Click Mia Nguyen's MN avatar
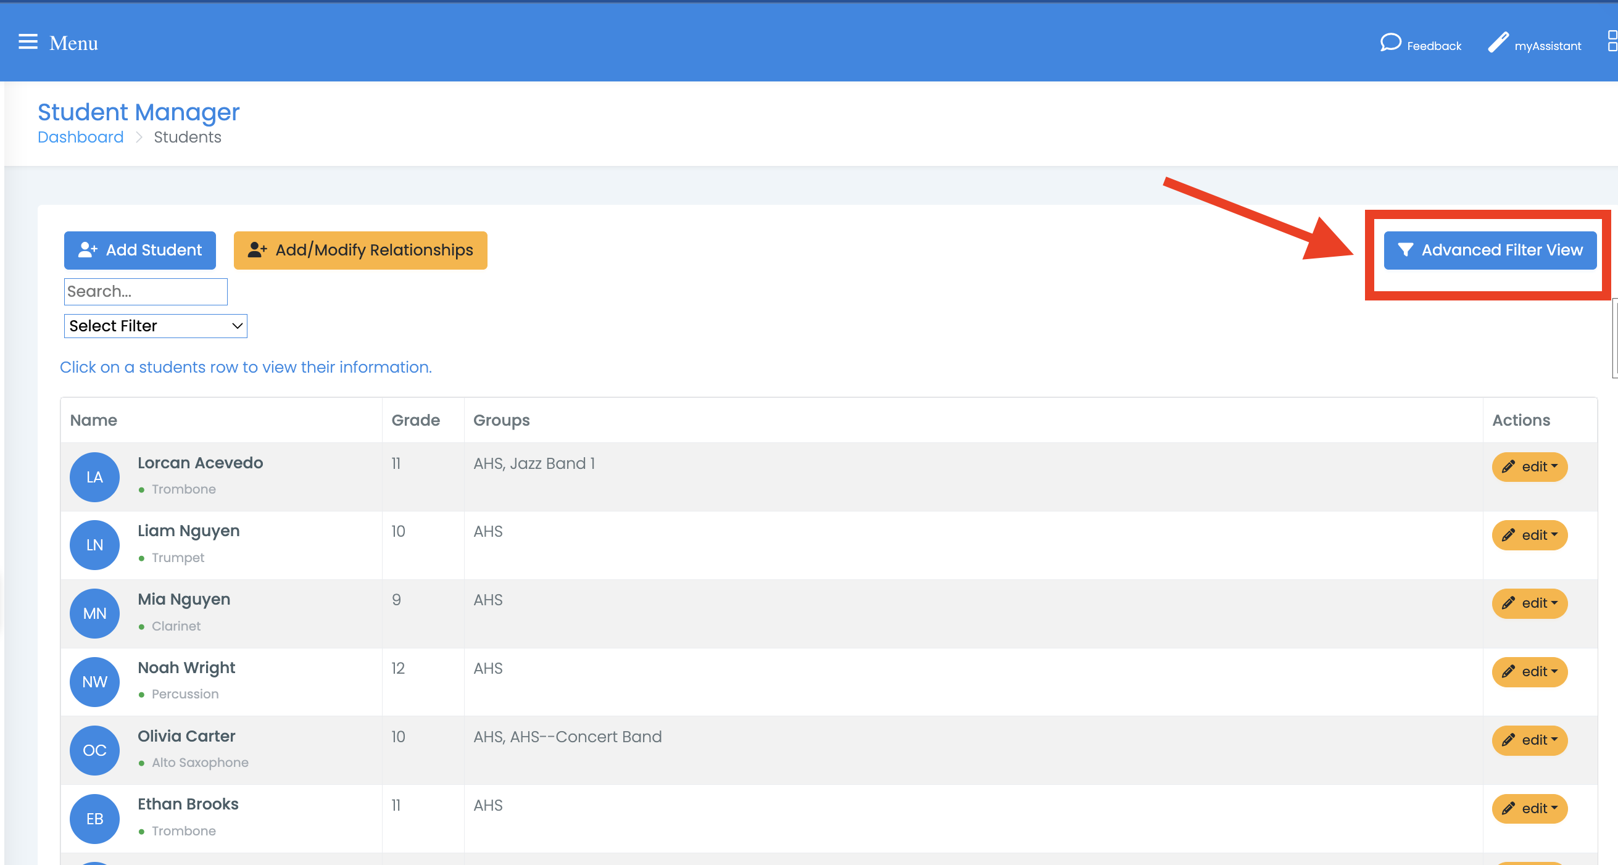 [94, 613]
